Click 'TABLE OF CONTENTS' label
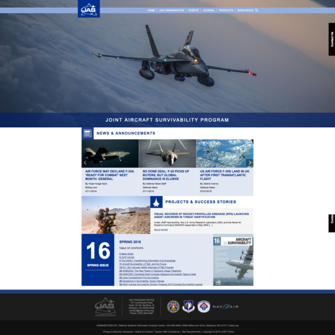Viewport: 335px width, 335px height. pyautogui.click(x=131, y=248)
